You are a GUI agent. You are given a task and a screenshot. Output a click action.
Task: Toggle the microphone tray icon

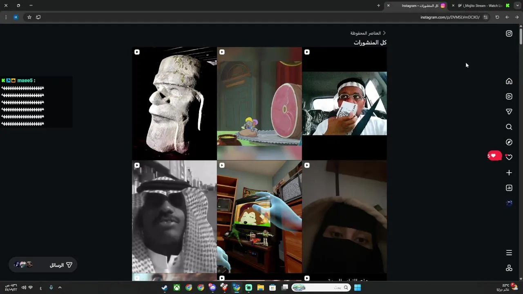point(51,287)
